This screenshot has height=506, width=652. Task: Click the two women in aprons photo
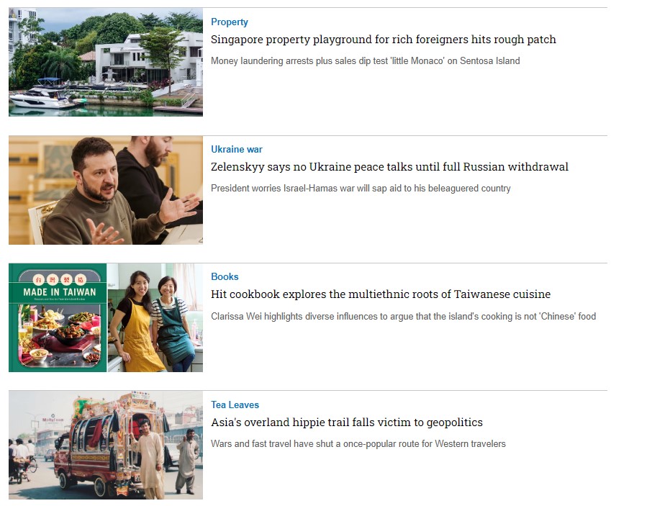coord(155,317)
